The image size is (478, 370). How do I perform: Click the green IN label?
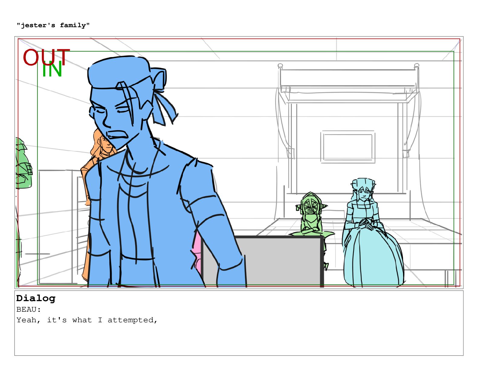52,69
